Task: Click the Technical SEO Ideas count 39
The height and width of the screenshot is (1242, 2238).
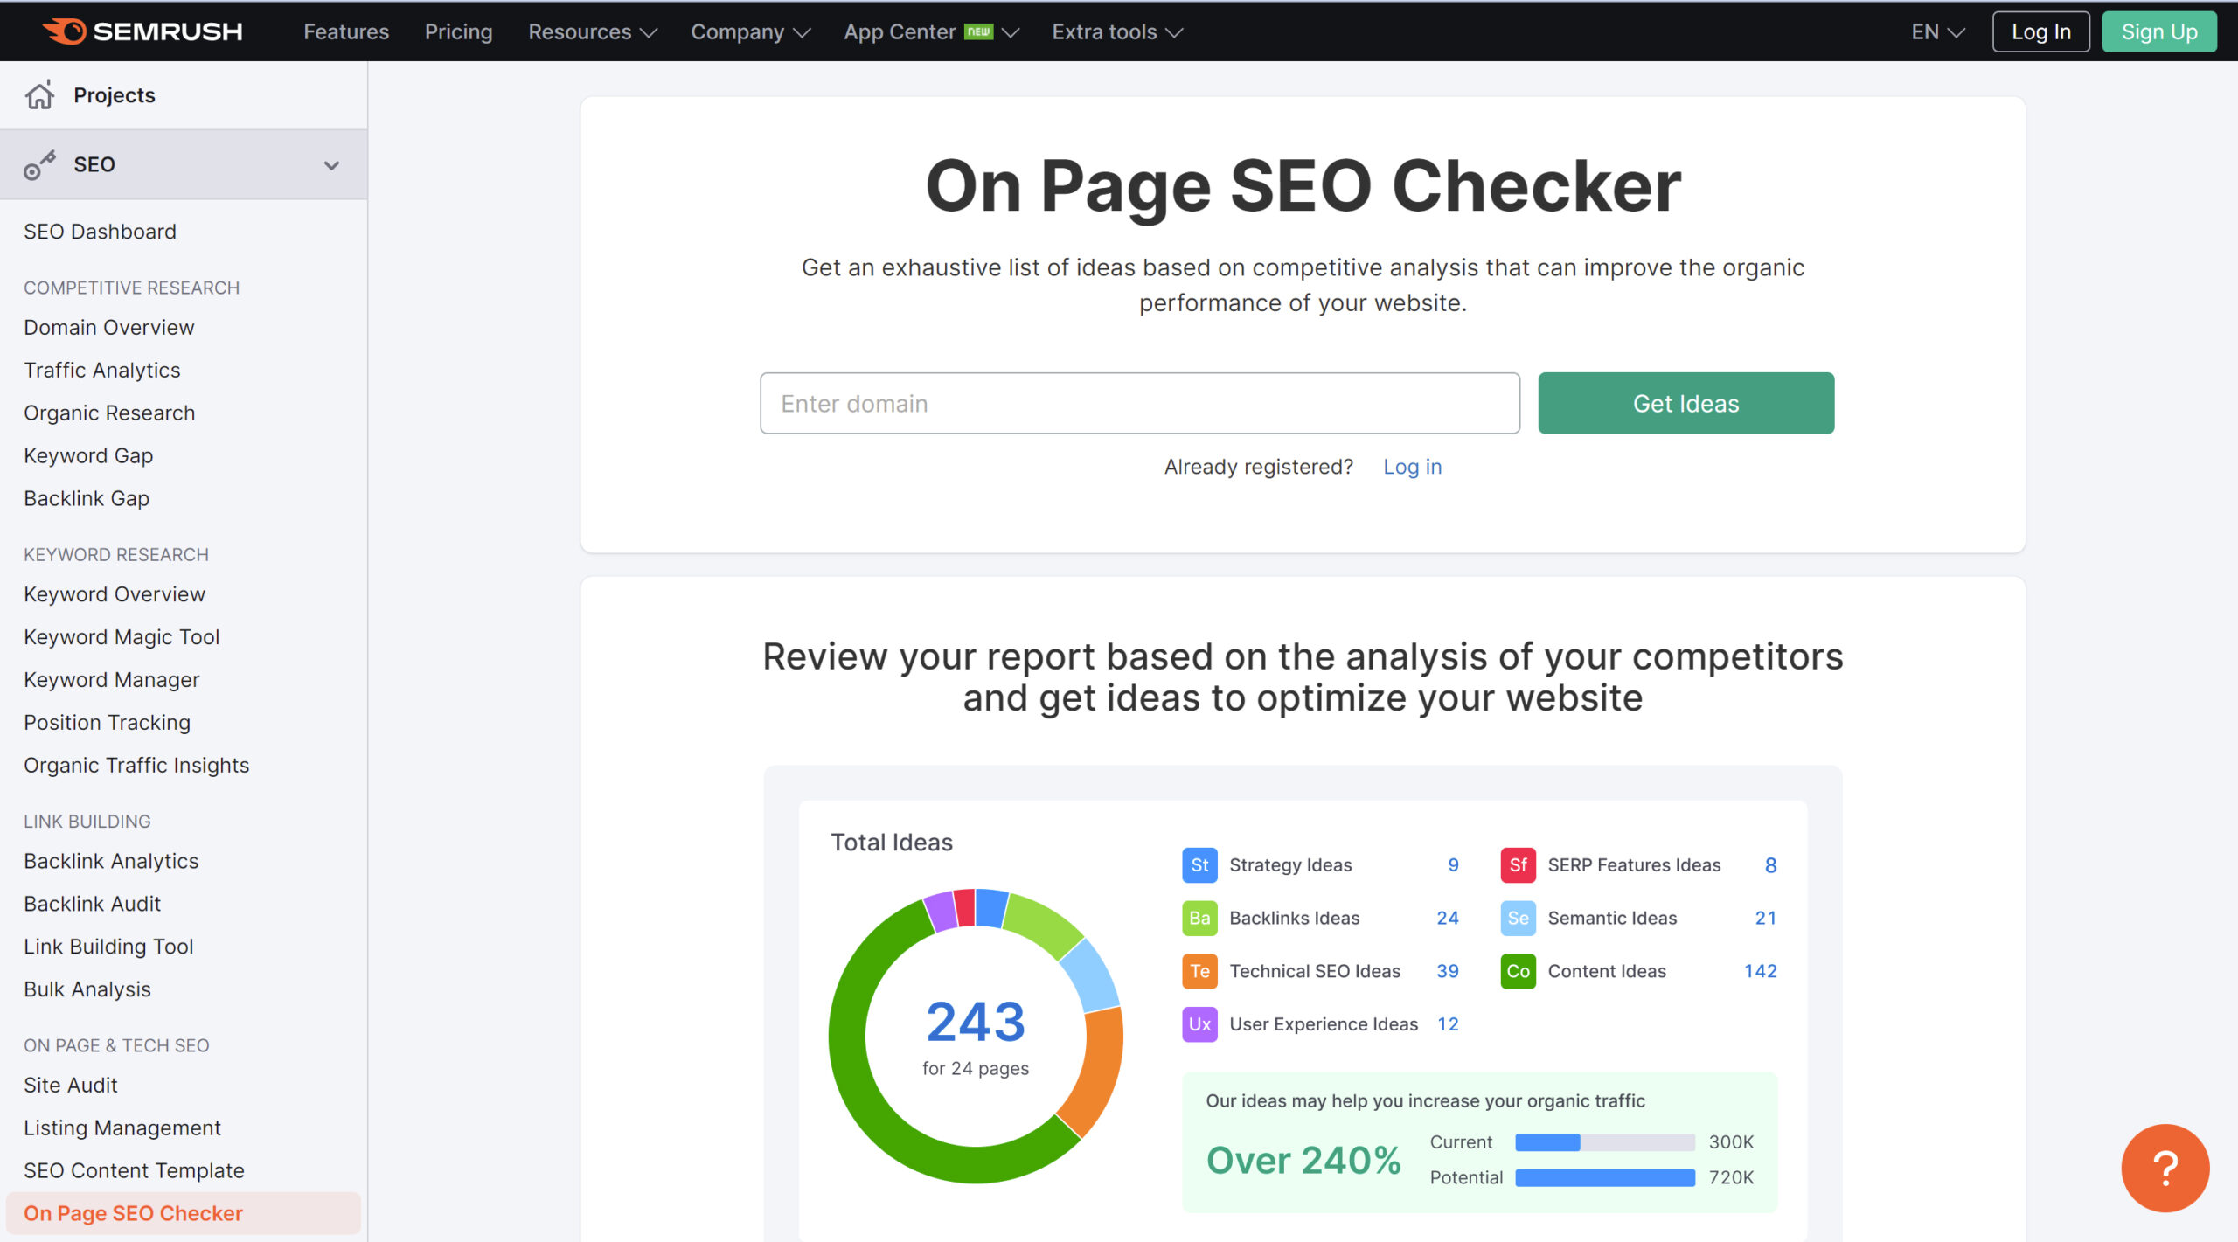Action: (x=1447, y=971)
